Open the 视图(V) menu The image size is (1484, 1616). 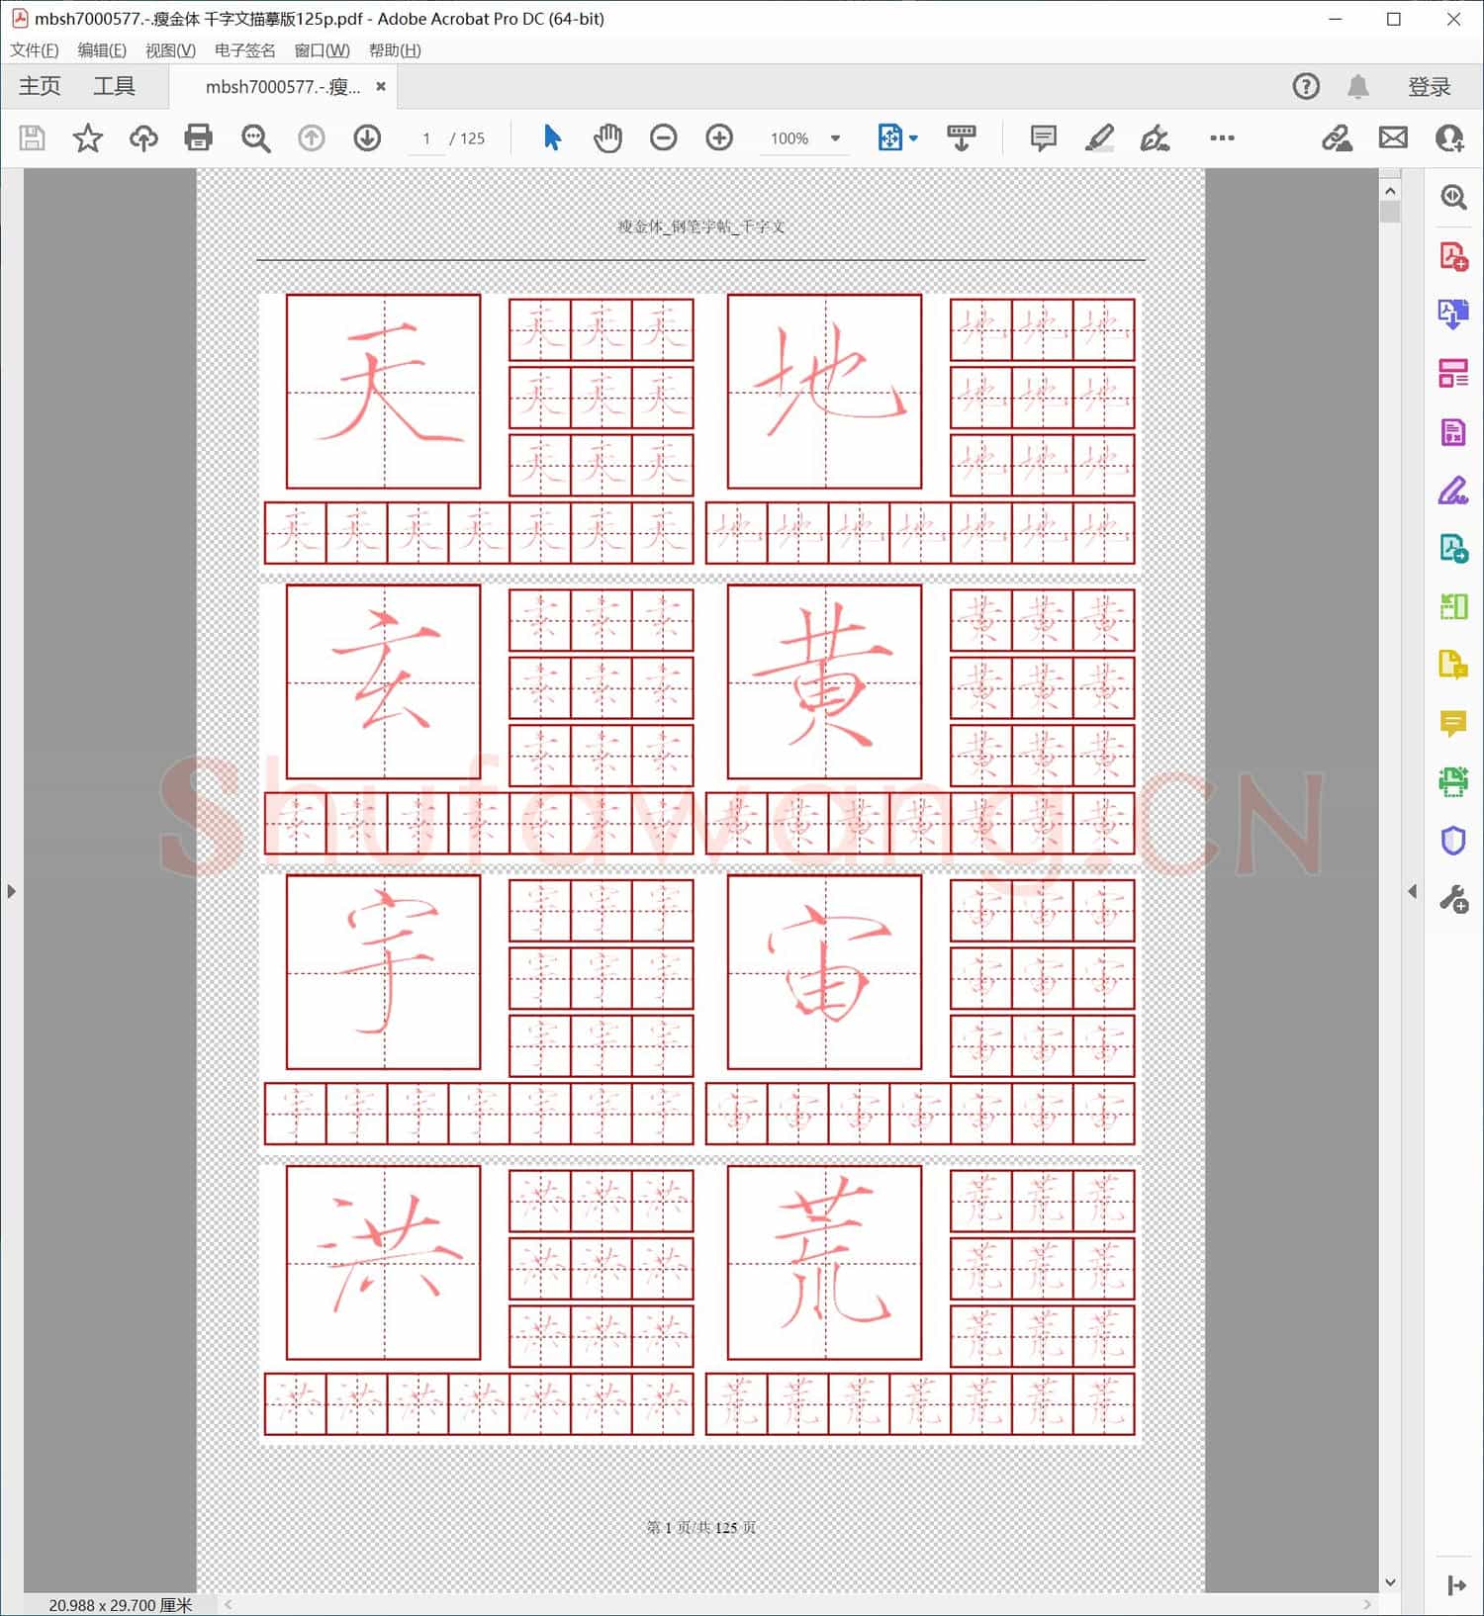click(x=170, y=50)
